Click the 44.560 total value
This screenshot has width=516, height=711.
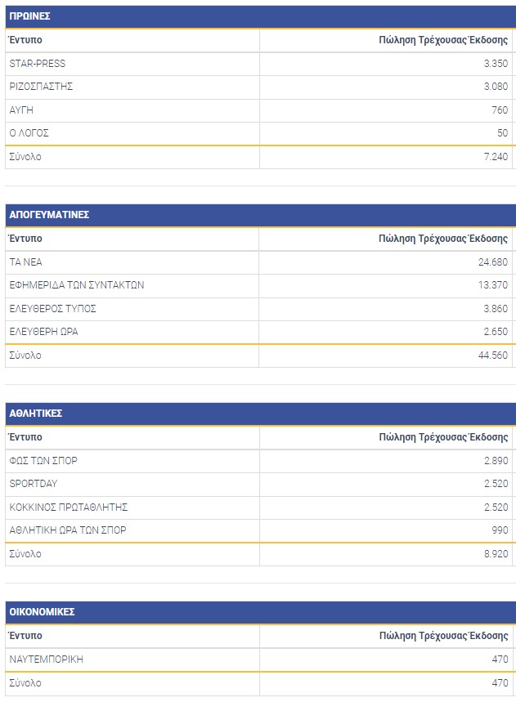coord(493,355)
